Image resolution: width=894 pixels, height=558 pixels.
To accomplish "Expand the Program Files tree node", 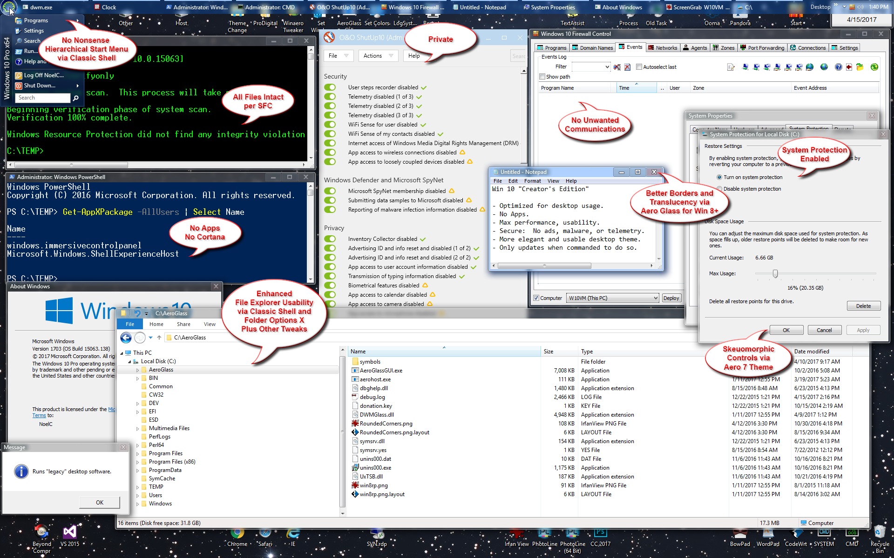I will [137, 454].
